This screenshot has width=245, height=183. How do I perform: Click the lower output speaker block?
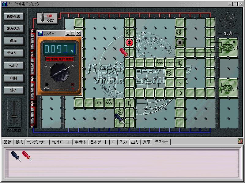pos(228,88)
